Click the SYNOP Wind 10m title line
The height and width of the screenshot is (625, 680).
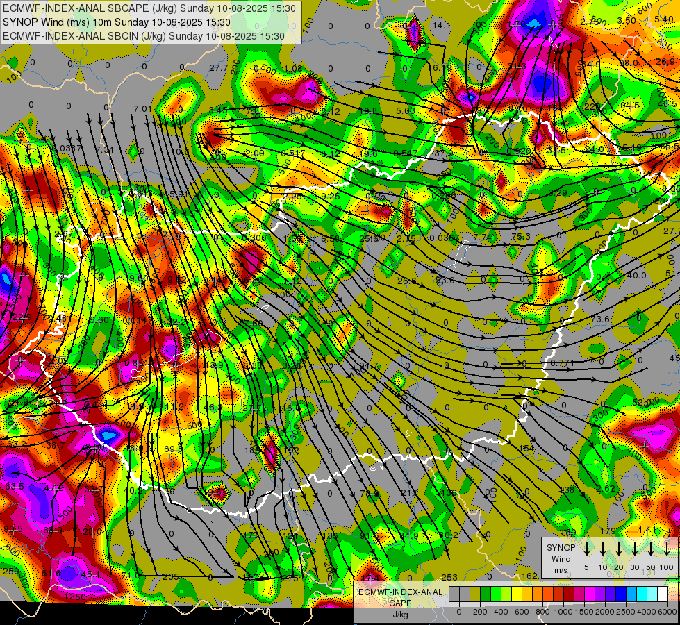coord(116,22)
